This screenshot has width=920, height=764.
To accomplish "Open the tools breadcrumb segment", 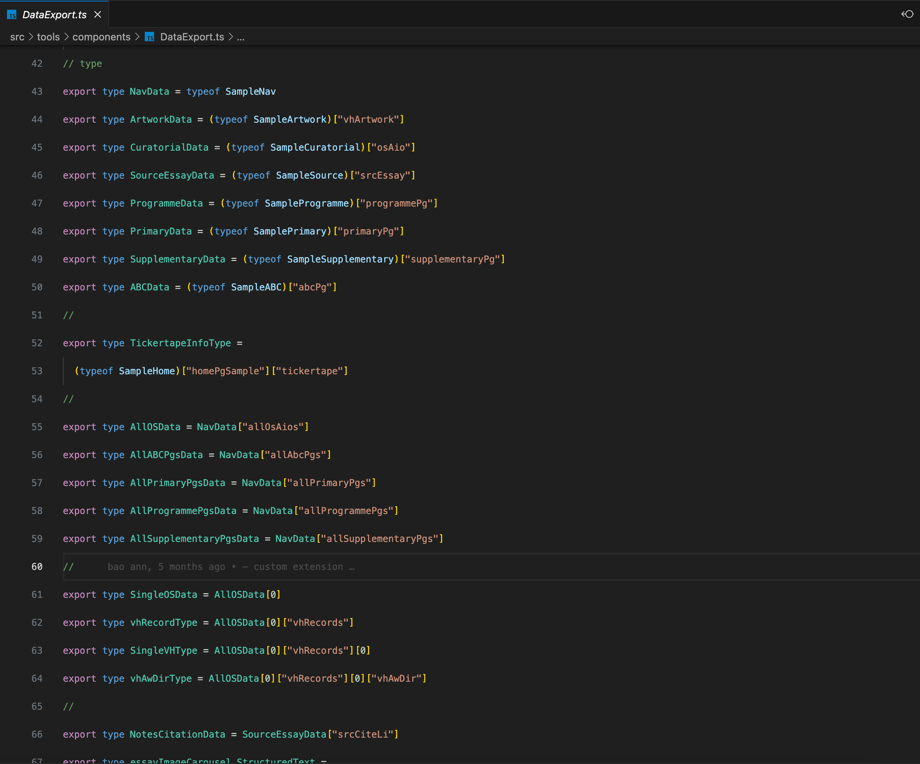I will click(x=48, y=37).
